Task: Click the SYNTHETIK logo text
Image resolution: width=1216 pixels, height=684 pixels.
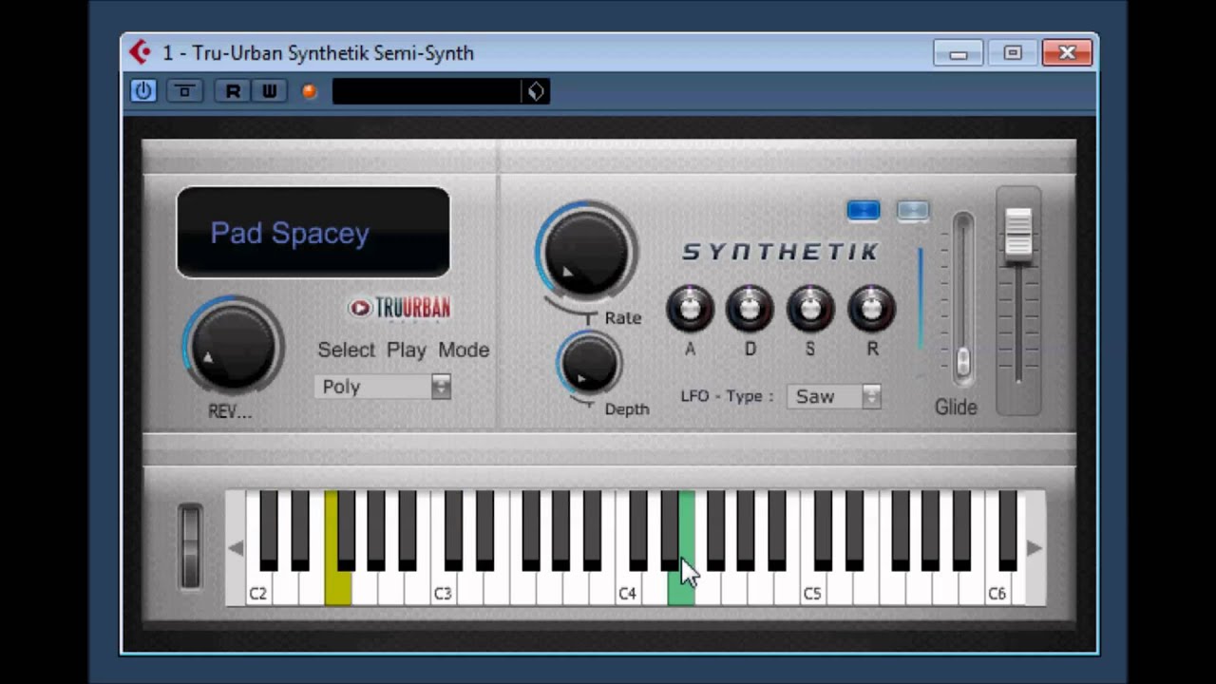Action: point(781,252)
